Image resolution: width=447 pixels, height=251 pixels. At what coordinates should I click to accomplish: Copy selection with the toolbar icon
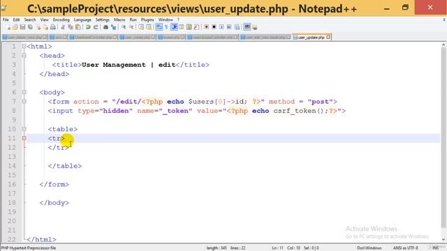71,27
